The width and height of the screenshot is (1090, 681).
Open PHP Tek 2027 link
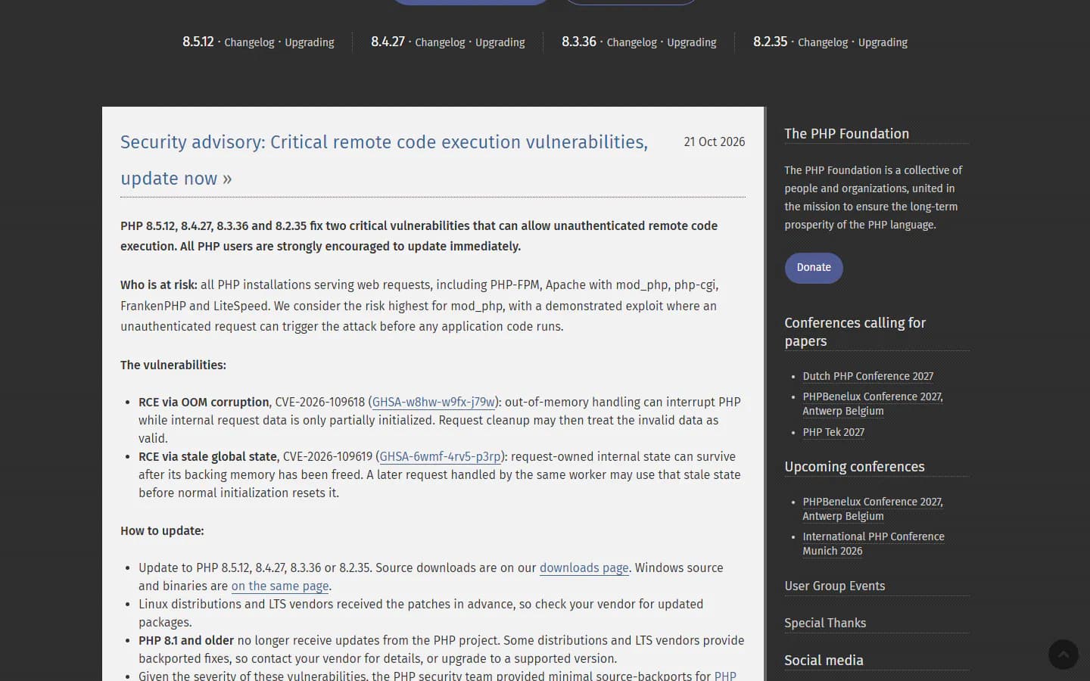coord(833,432)
